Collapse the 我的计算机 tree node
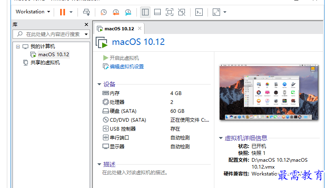 pyautogui.click(x=18, y=46)
